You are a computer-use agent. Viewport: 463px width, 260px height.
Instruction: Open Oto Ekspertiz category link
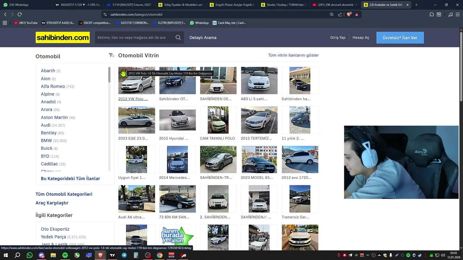pos(55,229)
